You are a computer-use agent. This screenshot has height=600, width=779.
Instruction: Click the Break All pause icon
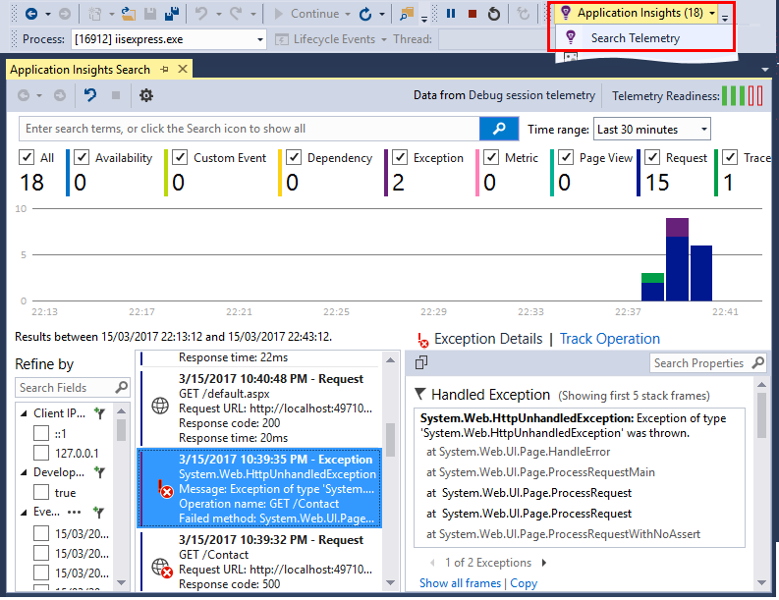[451, 14]
